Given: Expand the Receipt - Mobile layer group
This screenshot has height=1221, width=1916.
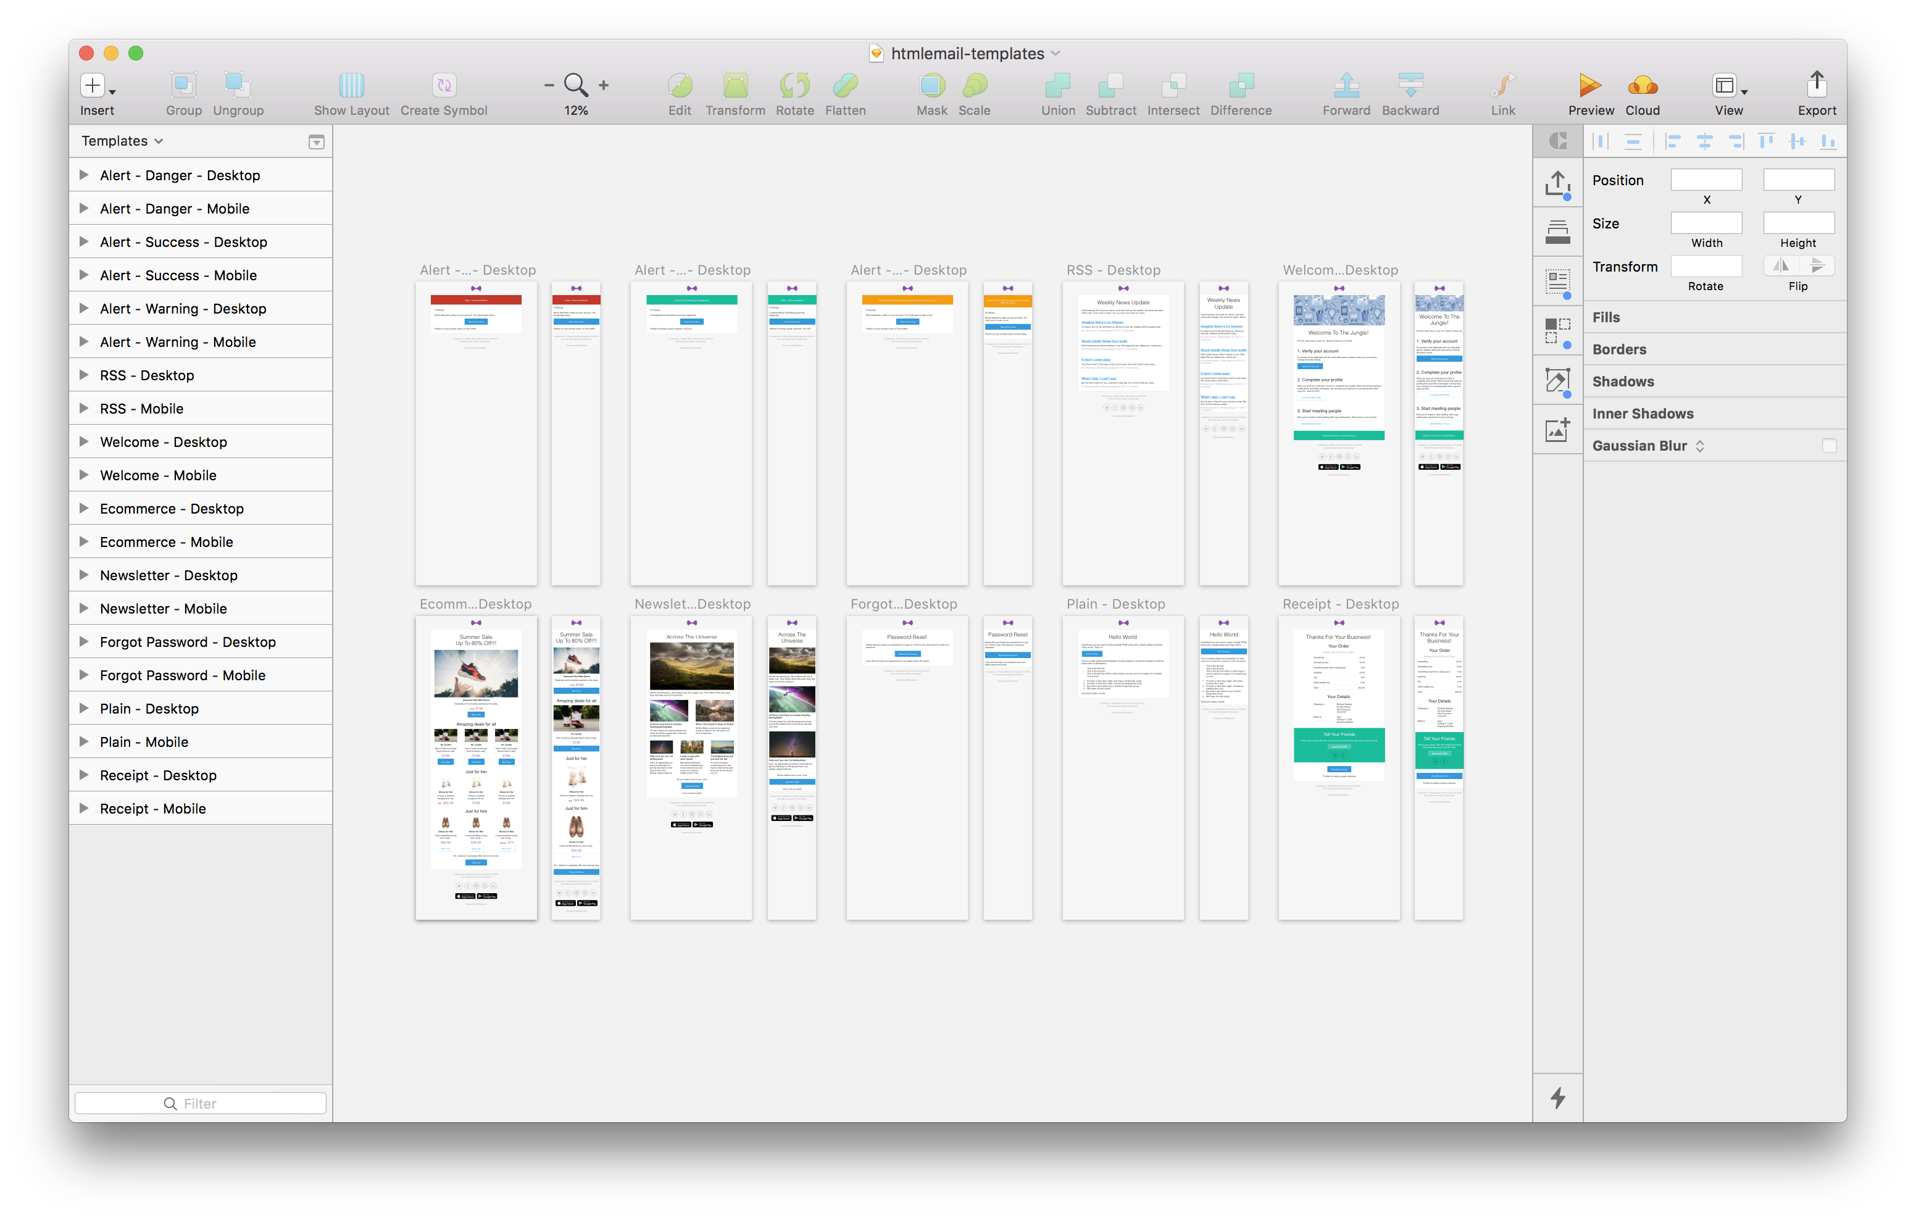Looking at the screenshot, I should coord(83,808).
